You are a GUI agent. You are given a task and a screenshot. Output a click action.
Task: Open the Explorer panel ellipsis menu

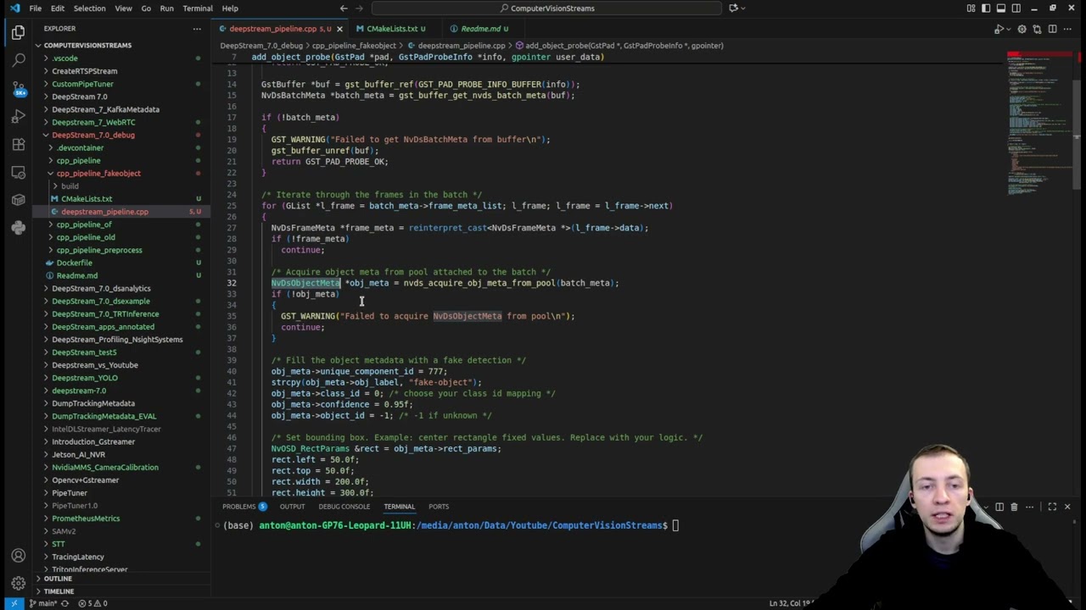198,29
